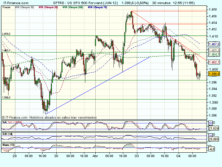Screen dimensions: 222x167
Task: Click the Precio axis label
Action: (x=7, y=7)
